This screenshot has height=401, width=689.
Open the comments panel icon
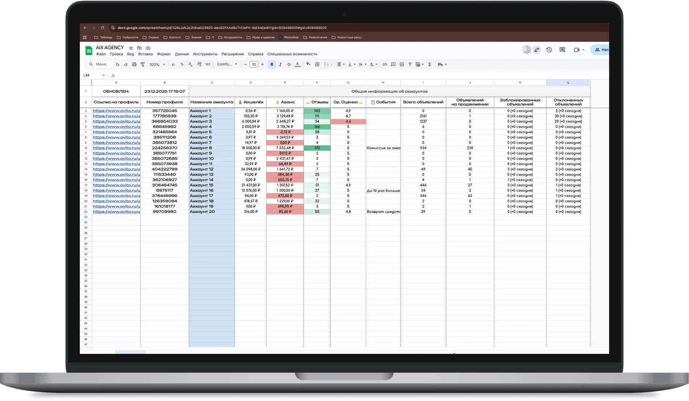click(562, 50)
